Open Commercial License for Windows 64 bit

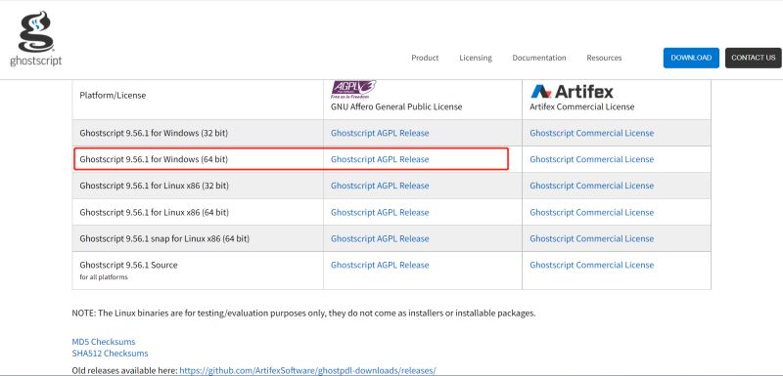[x=592, y=159]
